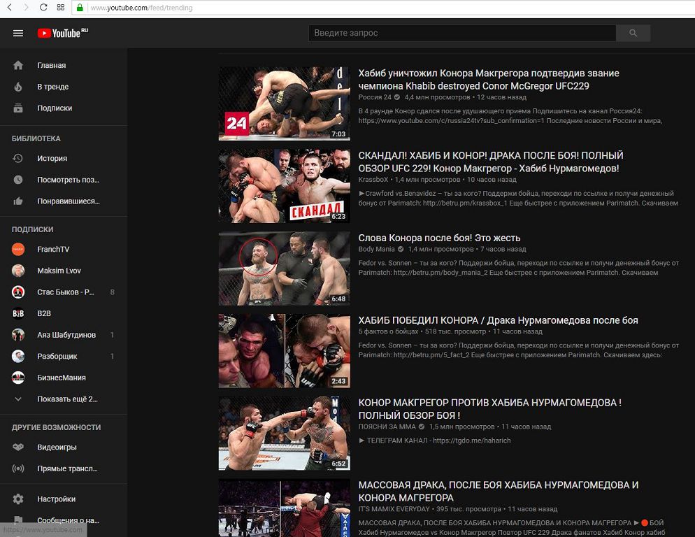
Task: Open the Подписки sidebar item
Action: tap(64, 108)
